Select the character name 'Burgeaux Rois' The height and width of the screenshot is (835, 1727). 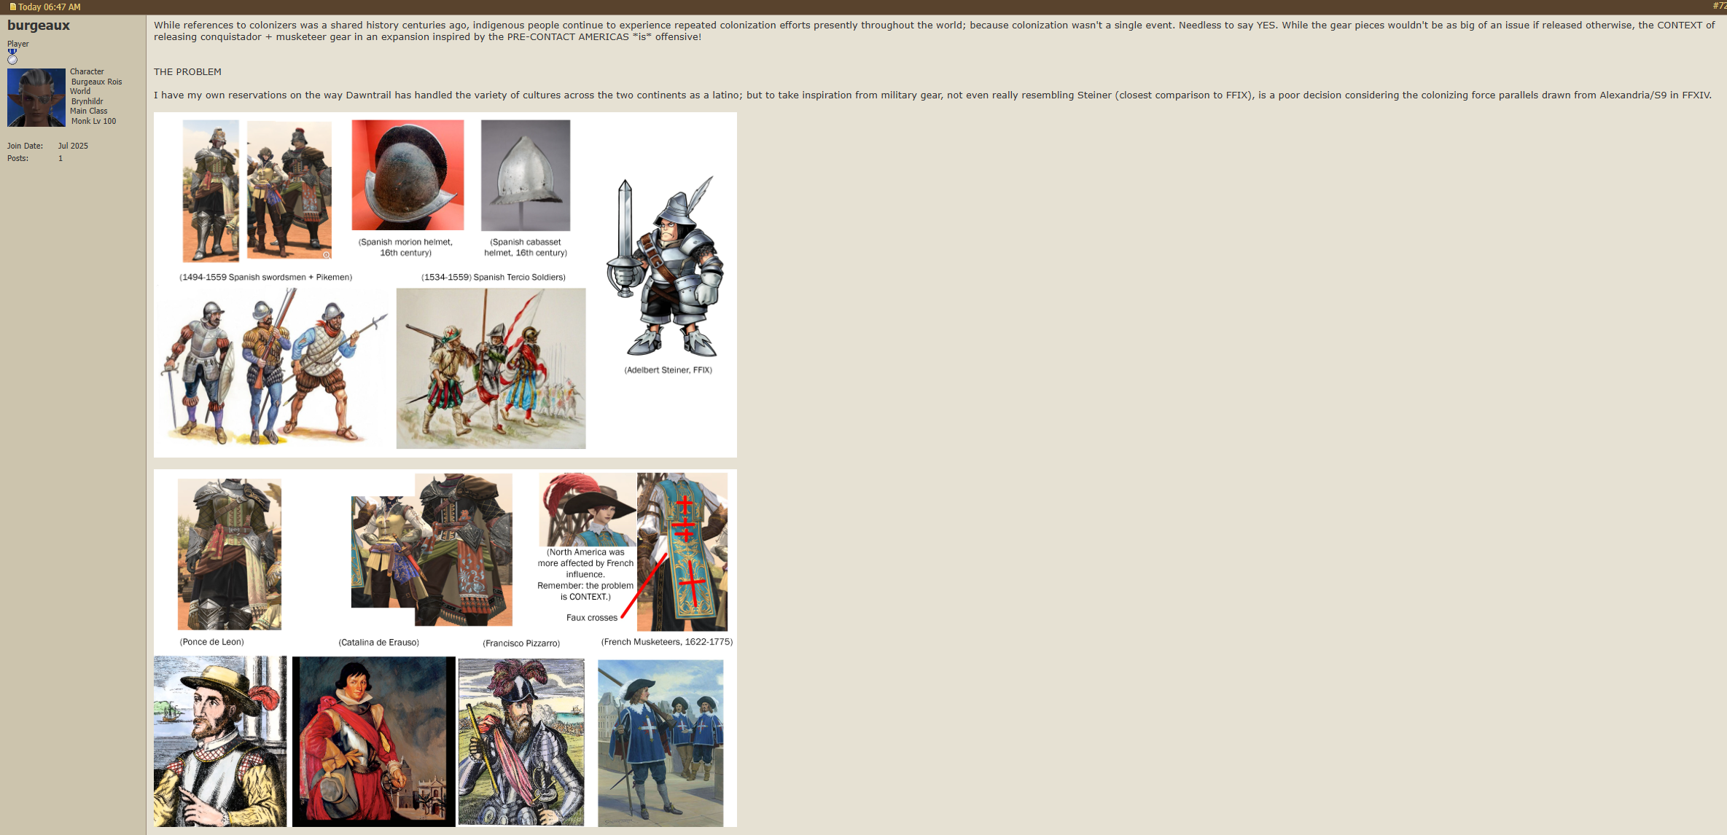[x=96, y=82]
